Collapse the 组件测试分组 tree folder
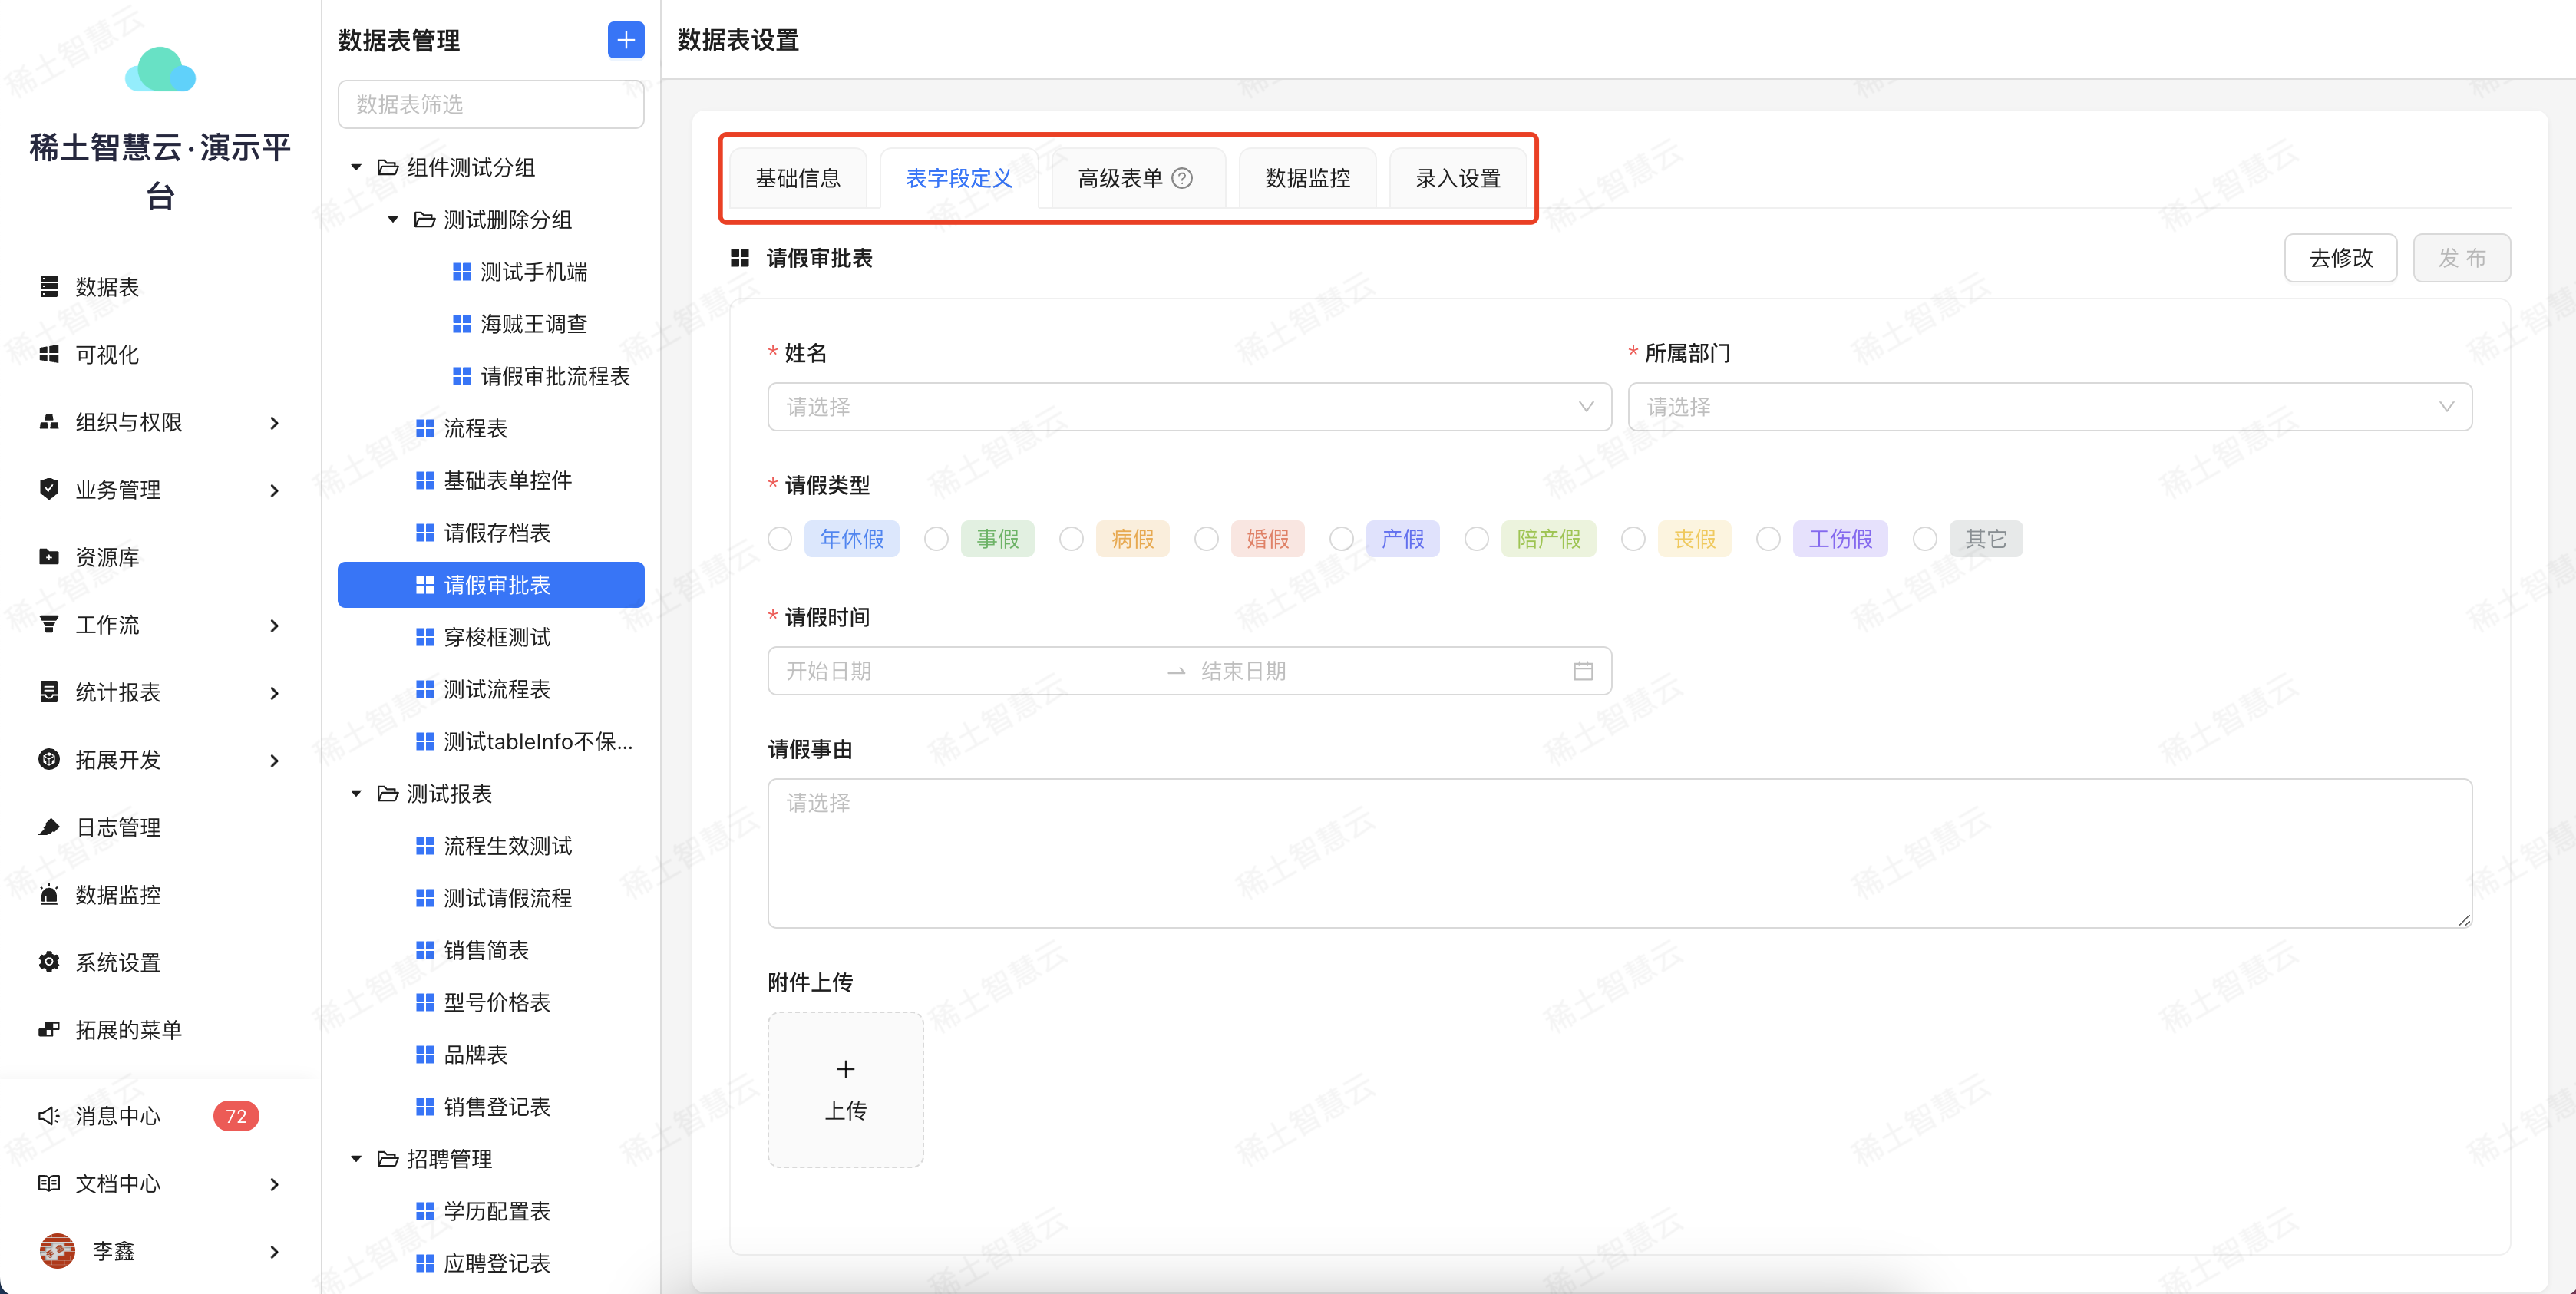This screenshot has height=1294, width=2576. pyautogui.click(x=356, y=167)
